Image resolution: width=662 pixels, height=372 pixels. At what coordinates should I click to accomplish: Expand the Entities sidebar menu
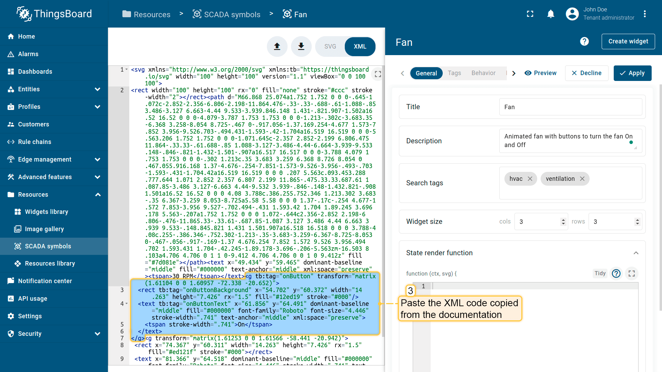(x=98, y=89)
